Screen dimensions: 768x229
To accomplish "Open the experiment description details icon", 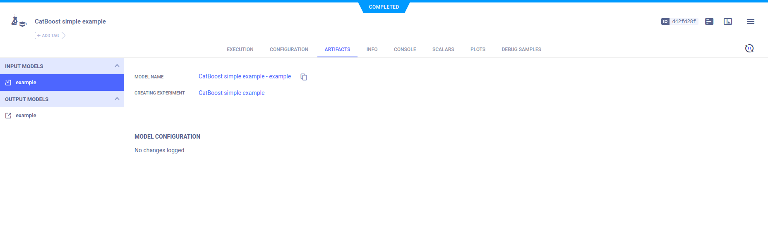I will [709, 21].
